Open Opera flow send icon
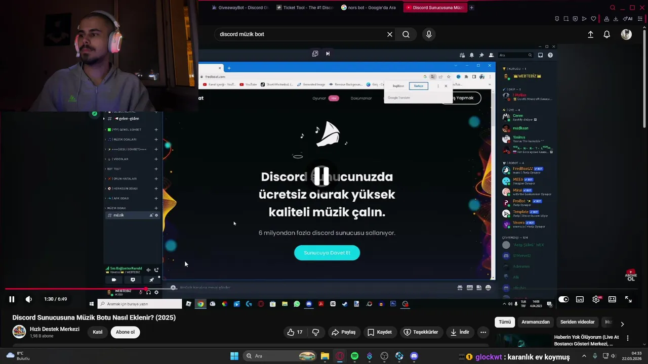 (x=584, y=19)
